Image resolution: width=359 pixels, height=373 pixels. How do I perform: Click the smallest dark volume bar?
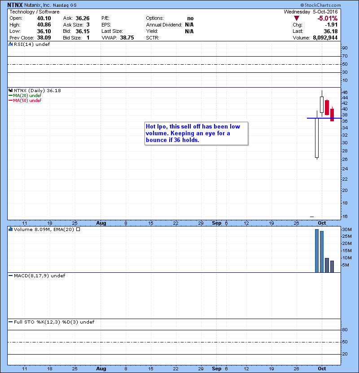point(332,266)
